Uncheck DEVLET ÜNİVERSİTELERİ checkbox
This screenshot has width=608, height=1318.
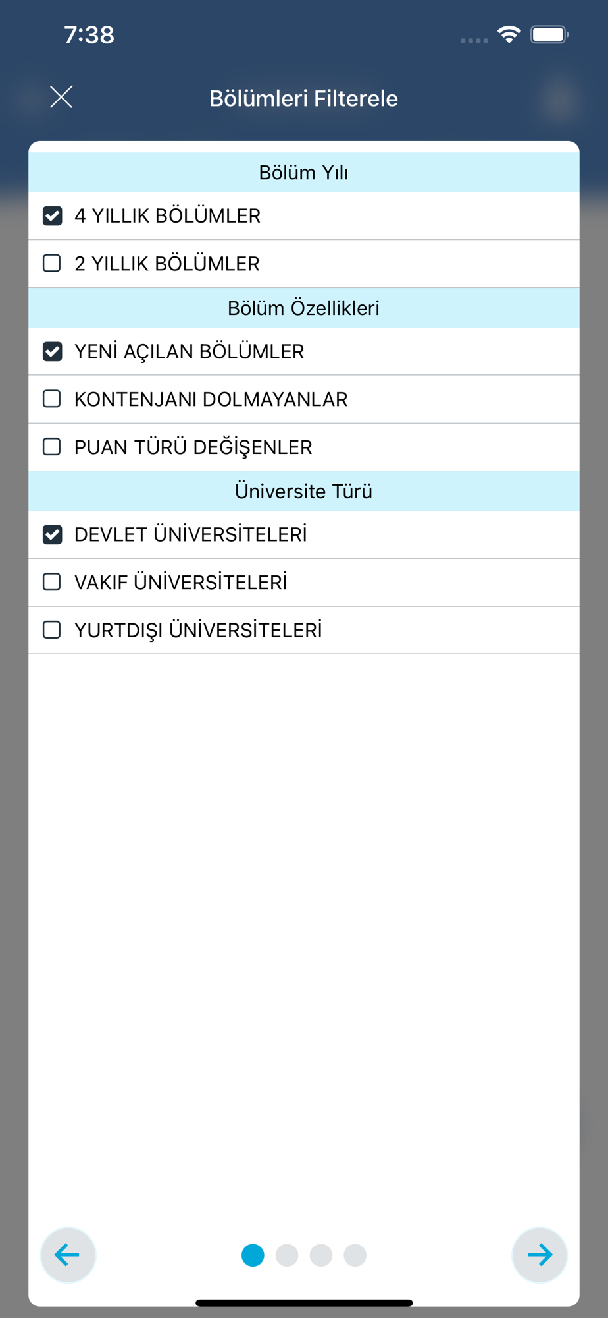52,534
